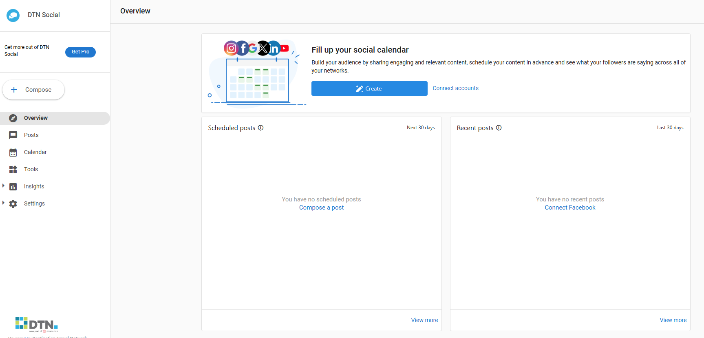View more recent posts
This screenshot has width=704, height=338.
coord(673,320)
